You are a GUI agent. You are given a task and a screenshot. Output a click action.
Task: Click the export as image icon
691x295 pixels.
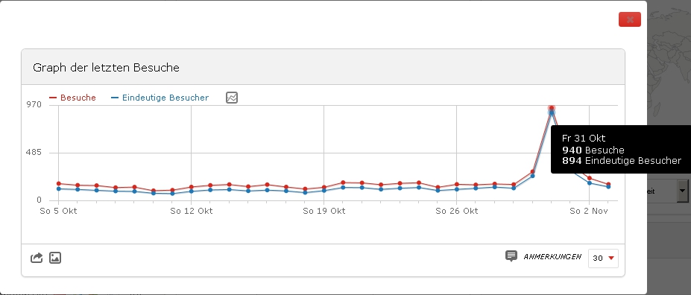pos(55,258)
